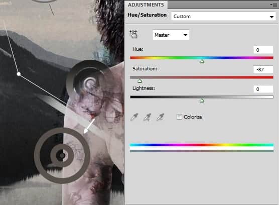Select the on-image targeted adjustment hand tool
The image size is (279, 205).
pyautogui.click(x=133, y=34)
